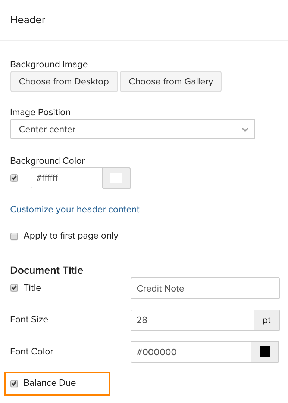Image resolution: width=288 pixels, height=403 pixels.
Task: Open Customize your header content link
Action: 75,209
